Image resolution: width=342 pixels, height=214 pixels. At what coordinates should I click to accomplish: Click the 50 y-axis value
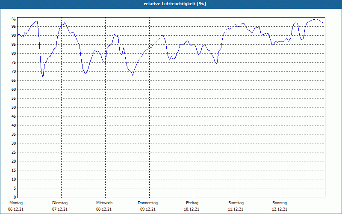(14, 107)
